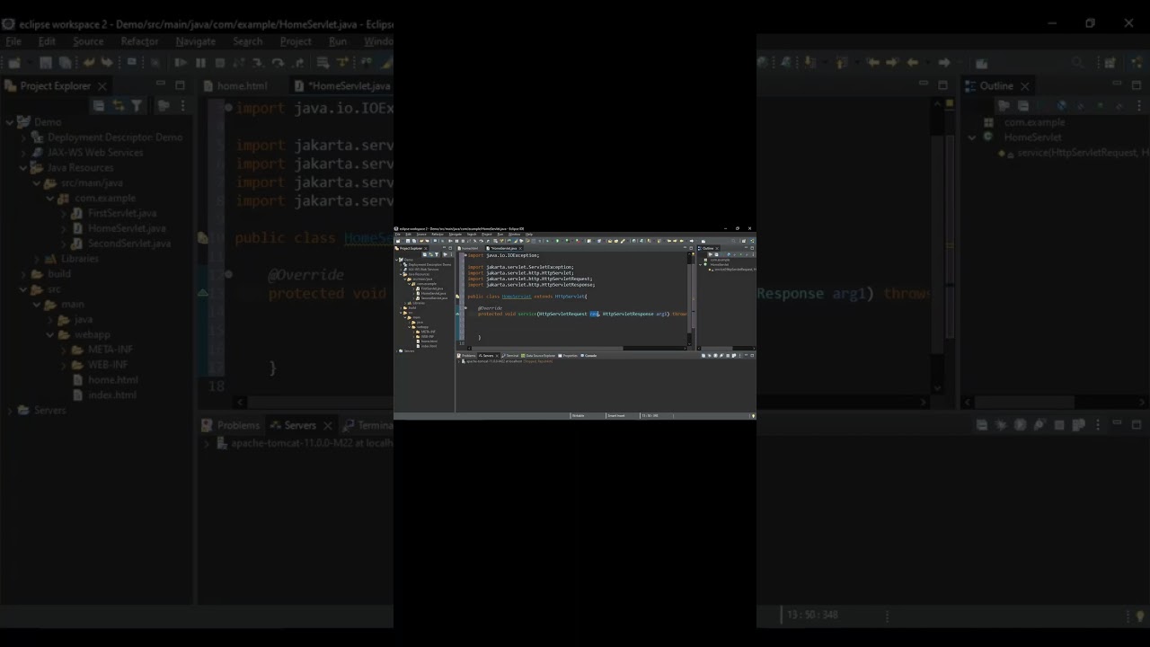Open the File menu in the small center window

point(398,235)
